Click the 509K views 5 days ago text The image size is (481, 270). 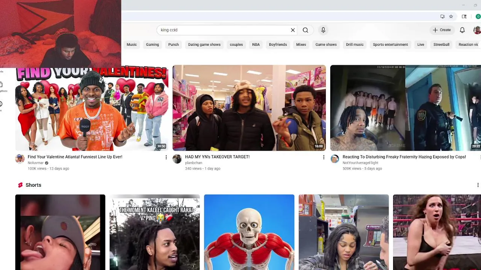(x=362, y=169)
